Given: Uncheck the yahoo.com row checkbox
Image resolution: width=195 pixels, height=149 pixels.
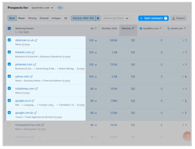Looking at the screenshot, I should (x=9, y=76).
